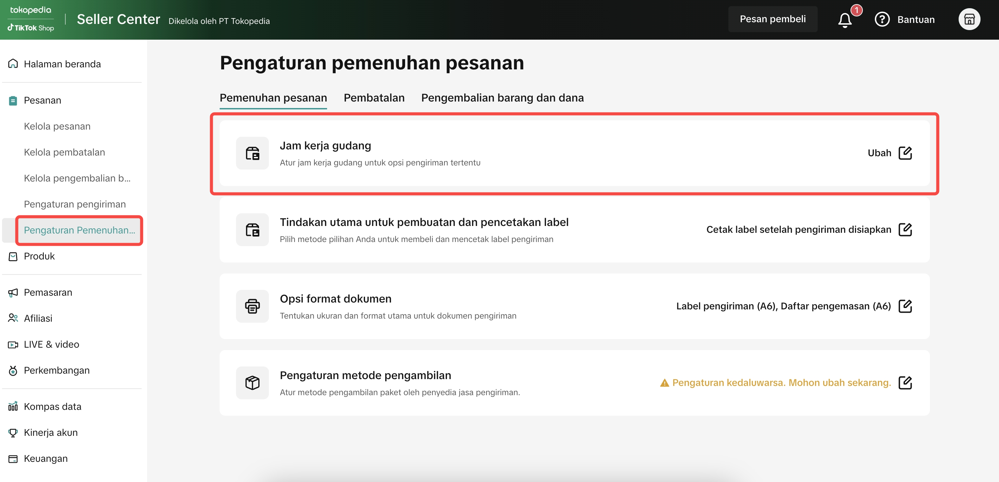Expand the Produk sidebar menu
Image resolution: width=999 pixels, height=482 pixels.
point(39,256)
